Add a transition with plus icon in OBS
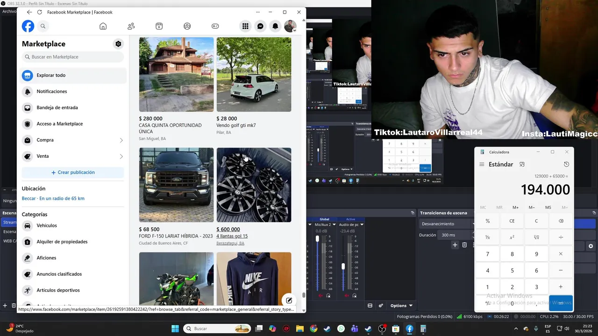The image size is (598, 336). (x=455, y=245)
